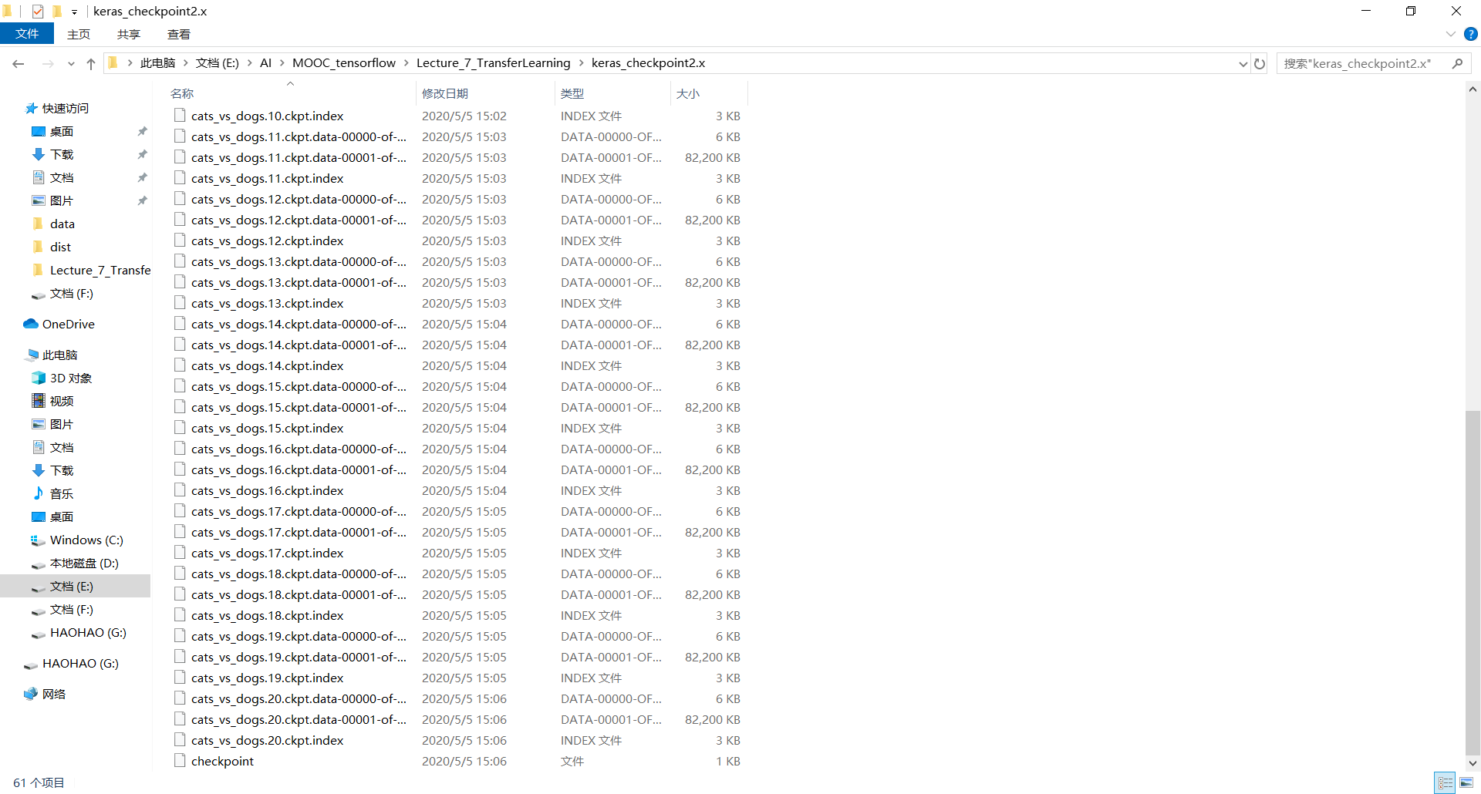Select file cats_vs_dogs.20.ckpt.index
Screen dimensions: 1481x794
click(x=267, y=740)
